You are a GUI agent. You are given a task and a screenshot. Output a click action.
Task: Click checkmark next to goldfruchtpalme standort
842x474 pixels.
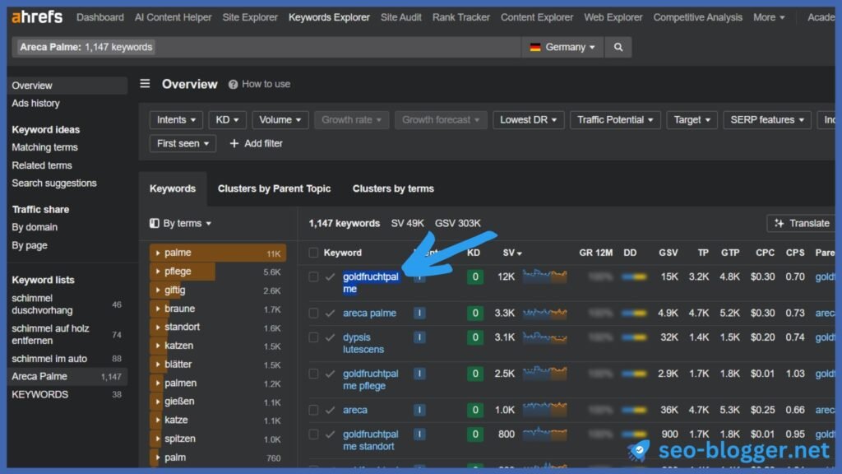(331, 434)
